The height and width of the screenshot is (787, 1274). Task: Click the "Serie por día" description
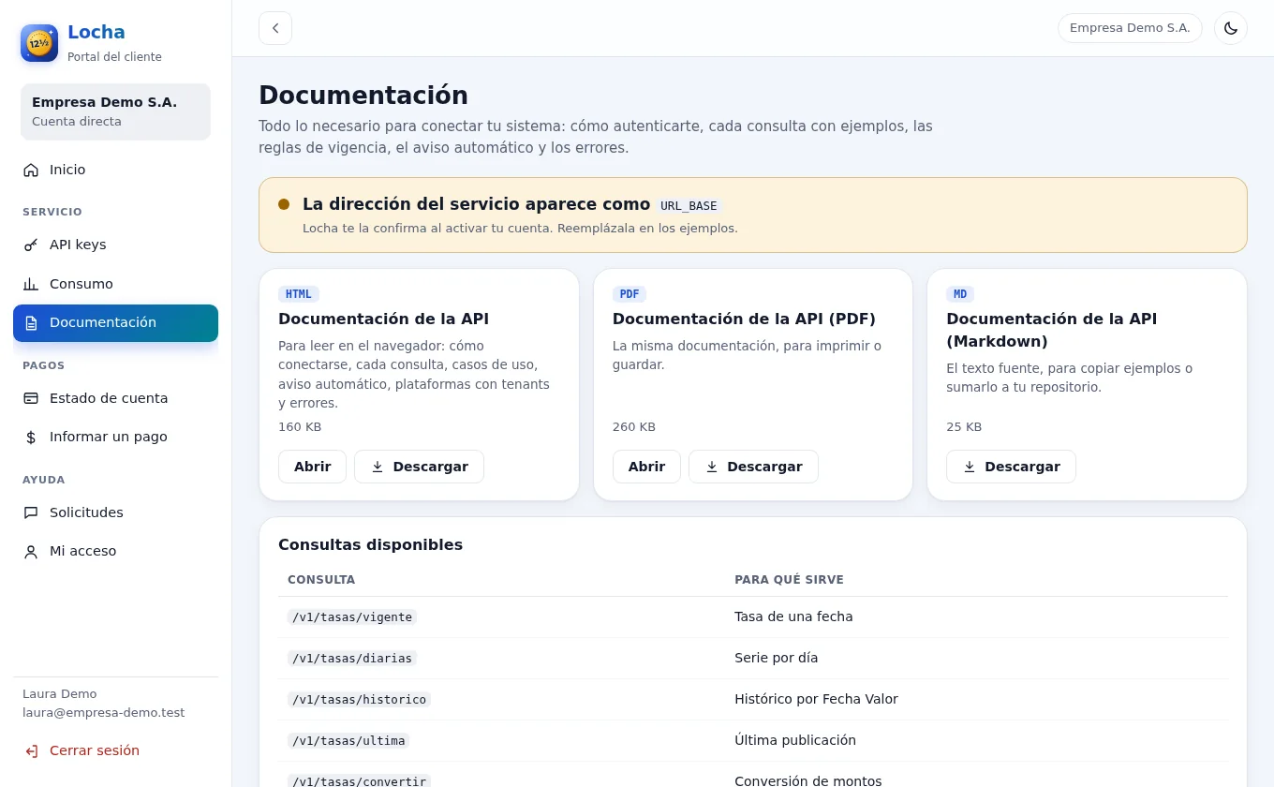coord(776,658)
